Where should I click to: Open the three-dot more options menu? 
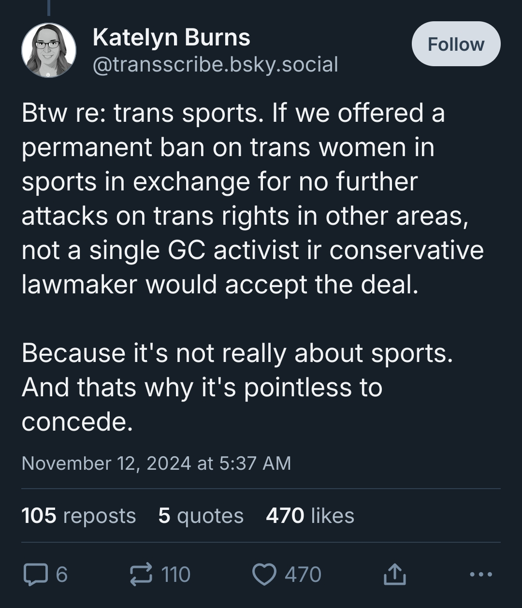tap(481, 575)
